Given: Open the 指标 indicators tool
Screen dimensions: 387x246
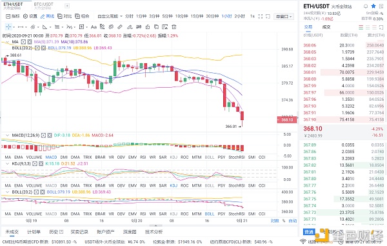Looking at the screenshot, I should pos(13,16).
